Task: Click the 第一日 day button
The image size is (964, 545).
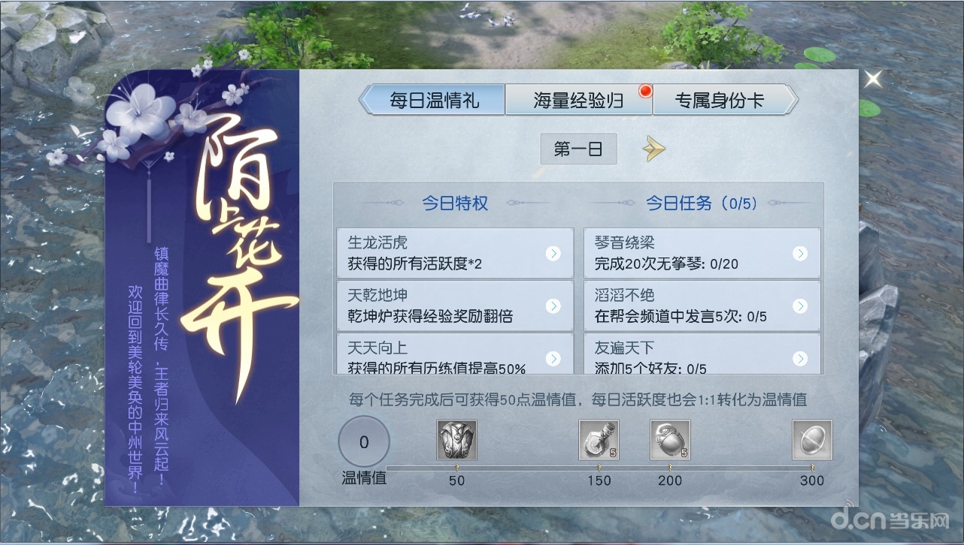Action: click(x=578, y=149)
